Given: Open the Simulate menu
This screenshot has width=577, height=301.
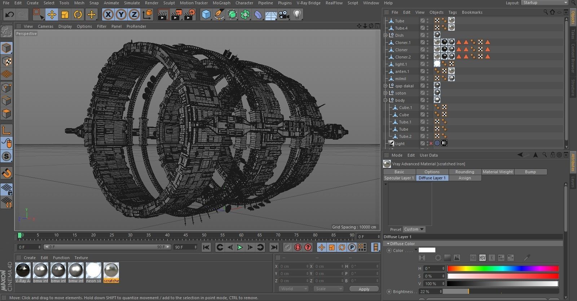Looking at the screenshot, I should [x=132, y=3].
